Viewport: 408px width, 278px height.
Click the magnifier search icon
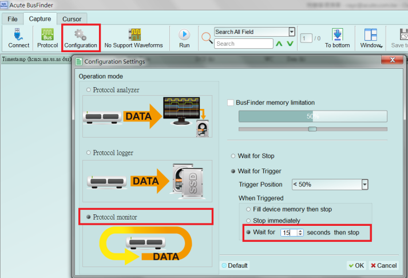[x=207, y=38]
